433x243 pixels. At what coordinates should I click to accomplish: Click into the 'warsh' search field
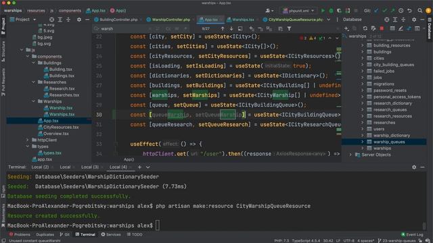[124, 28]
